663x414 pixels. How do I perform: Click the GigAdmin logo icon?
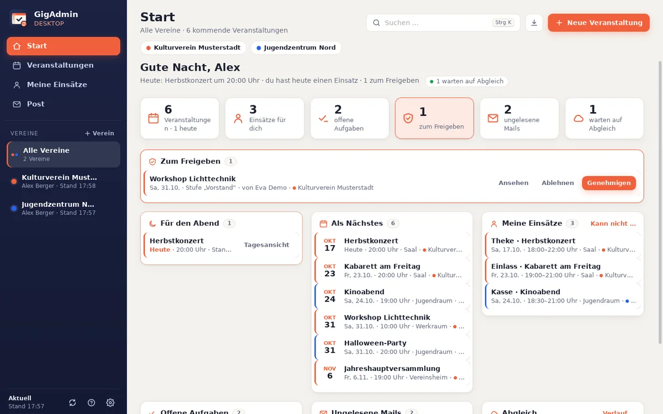tap(19, 18)
